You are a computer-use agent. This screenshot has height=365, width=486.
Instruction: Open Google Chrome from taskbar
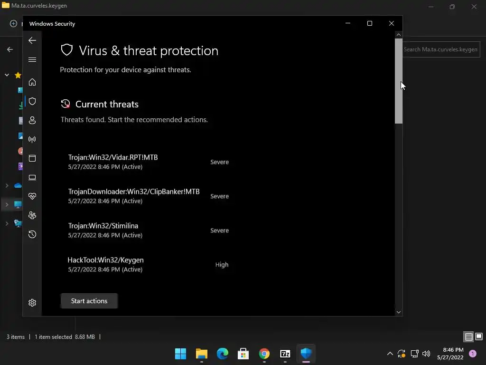click(264, 354)
